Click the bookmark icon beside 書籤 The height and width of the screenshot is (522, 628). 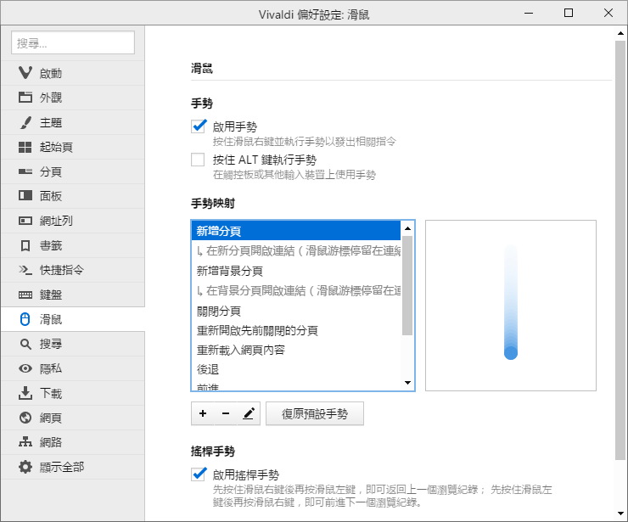click(x=25, y=245)
